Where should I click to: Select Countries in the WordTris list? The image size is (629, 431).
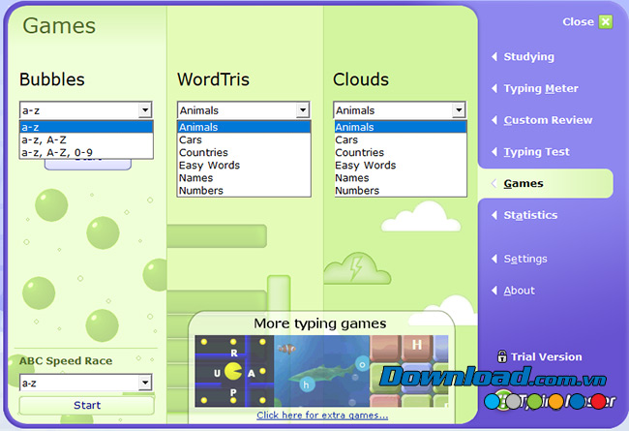coord(244,153)
